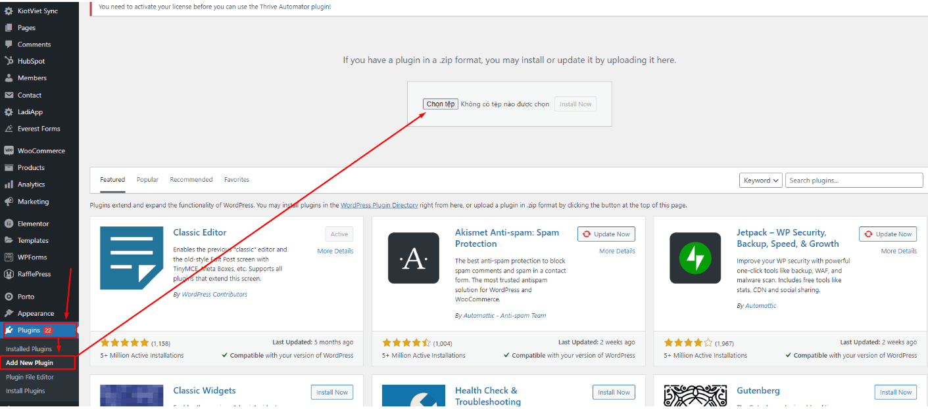Open Appearance via paintbrush icon
This screenshot has height=409, width=928.
point(9,313)
